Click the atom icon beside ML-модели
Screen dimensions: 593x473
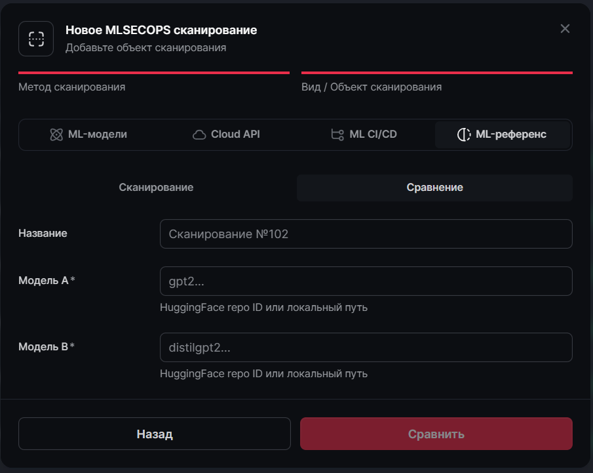coord(56,134)
